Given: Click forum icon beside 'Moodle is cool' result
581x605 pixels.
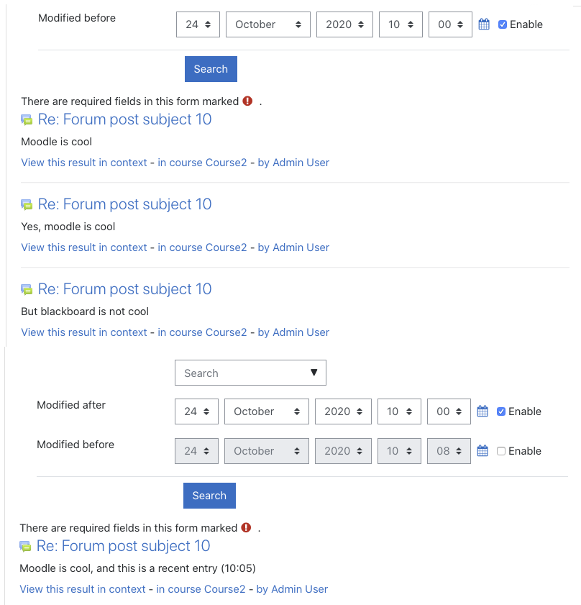Looking at the screenshot, I should coord(27,120).
